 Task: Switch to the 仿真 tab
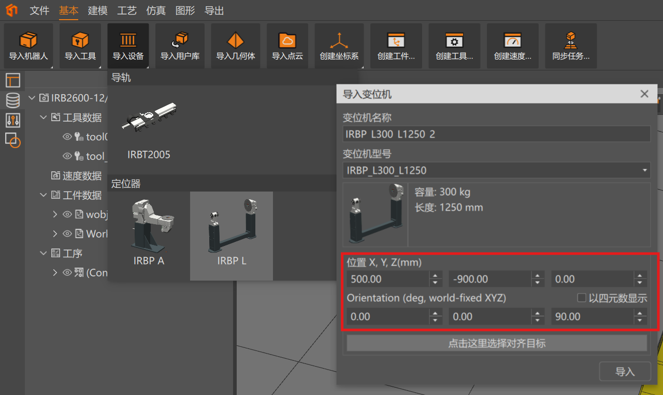(x=156, y=10)
